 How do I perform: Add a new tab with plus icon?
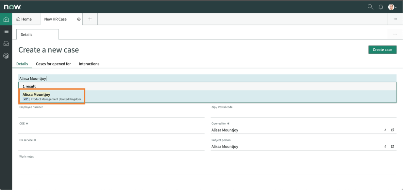90,19
